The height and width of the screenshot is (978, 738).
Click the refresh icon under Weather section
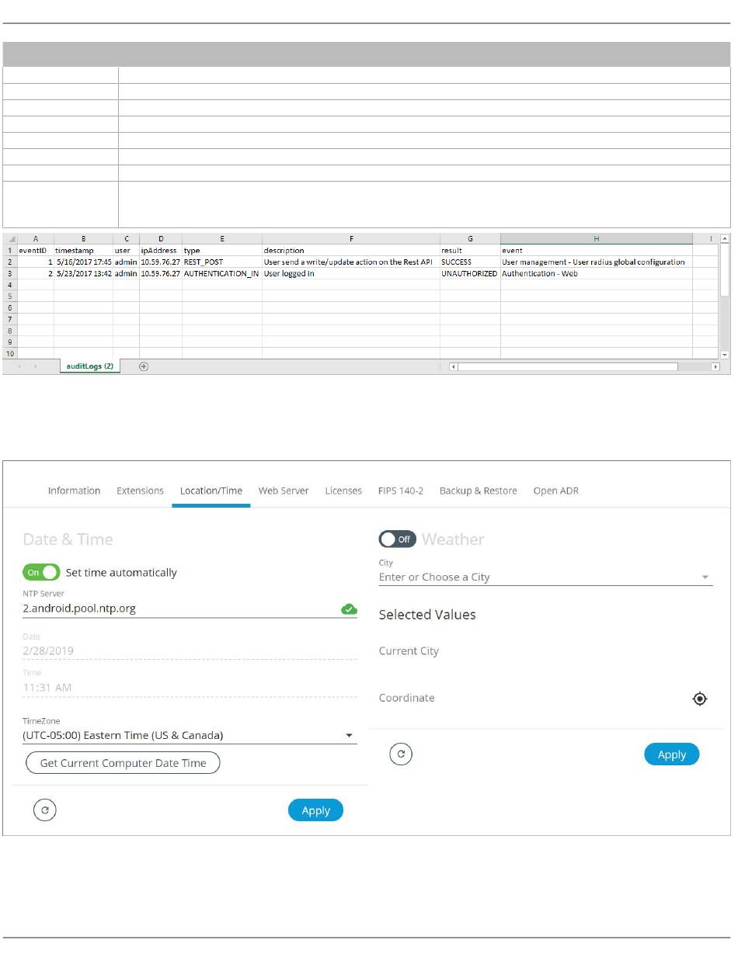coord(401,754)
